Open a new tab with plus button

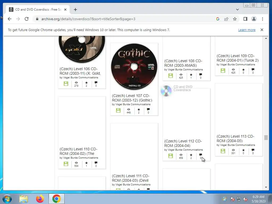click(x=75, y=10)
